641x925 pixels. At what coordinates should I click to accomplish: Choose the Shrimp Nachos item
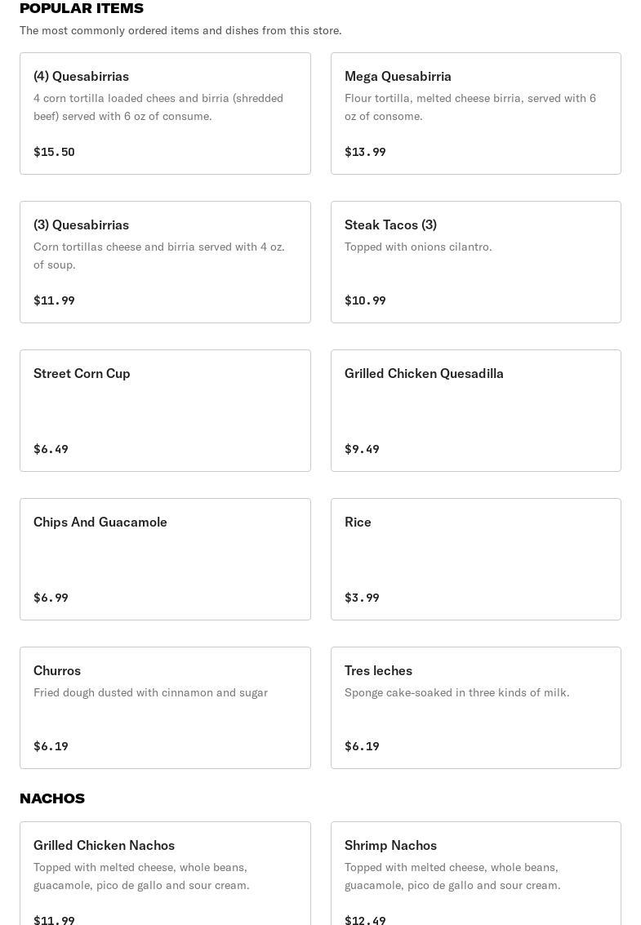click(475, 874)
